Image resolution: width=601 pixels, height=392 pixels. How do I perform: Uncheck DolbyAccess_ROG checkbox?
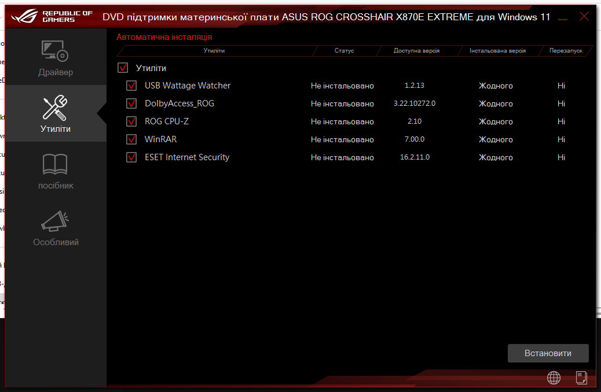[x=131, y=103]
